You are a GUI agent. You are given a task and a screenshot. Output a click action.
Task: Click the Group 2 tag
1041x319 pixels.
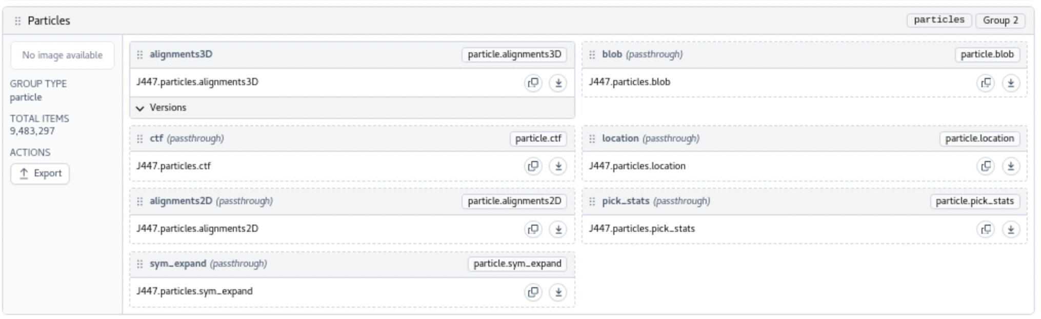tap(1000, 21)
